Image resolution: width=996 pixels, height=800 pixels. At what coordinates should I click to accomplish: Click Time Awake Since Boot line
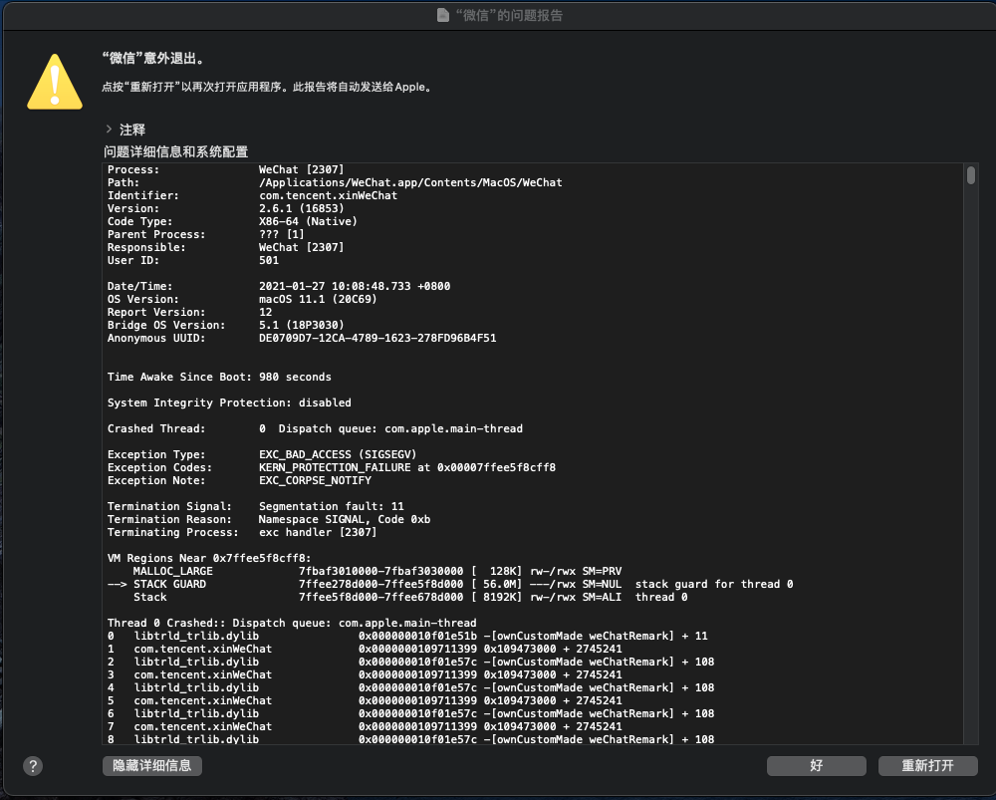tap(219, 377)
